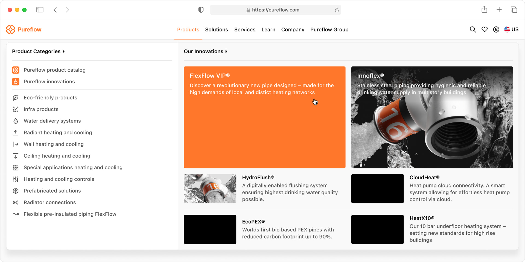Click the Water delivery systems droplet icon

pos(16,121)
